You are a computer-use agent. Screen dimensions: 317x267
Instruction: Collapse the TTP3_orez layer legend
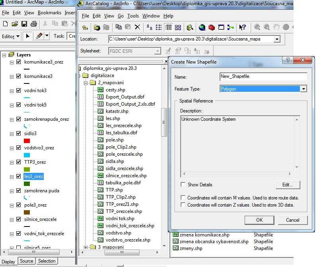(12, 163)
